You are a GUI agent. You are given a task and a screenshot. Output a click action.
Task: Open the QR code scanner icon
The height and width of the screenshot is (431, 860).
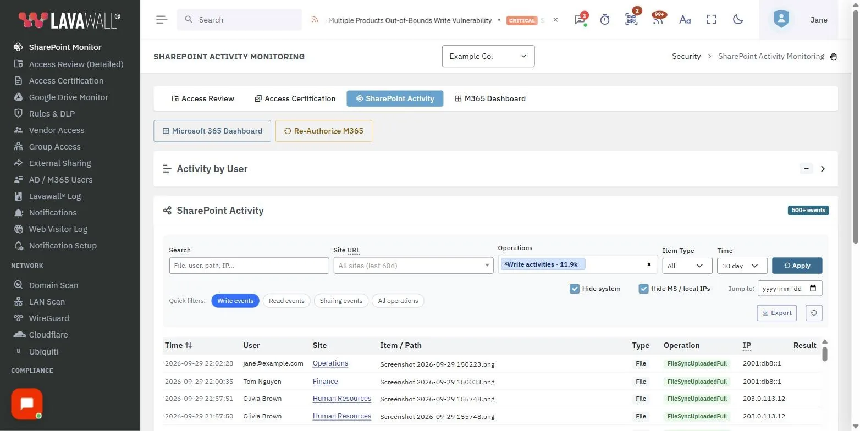pyautogui.click(x=631, y=20)
